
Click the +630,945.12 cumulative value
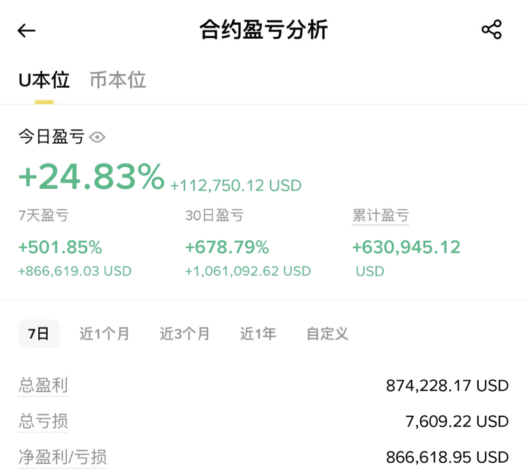(406, 247)
